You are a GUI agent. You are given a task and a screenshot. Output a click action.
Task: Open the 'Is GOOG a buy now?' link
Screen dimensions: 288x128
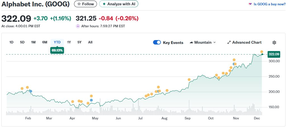pyautogui.click(x=269, y=4)
